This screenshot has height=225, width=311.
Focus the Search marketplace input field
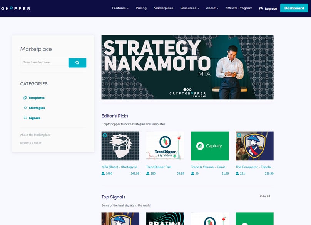pos(44,62)
